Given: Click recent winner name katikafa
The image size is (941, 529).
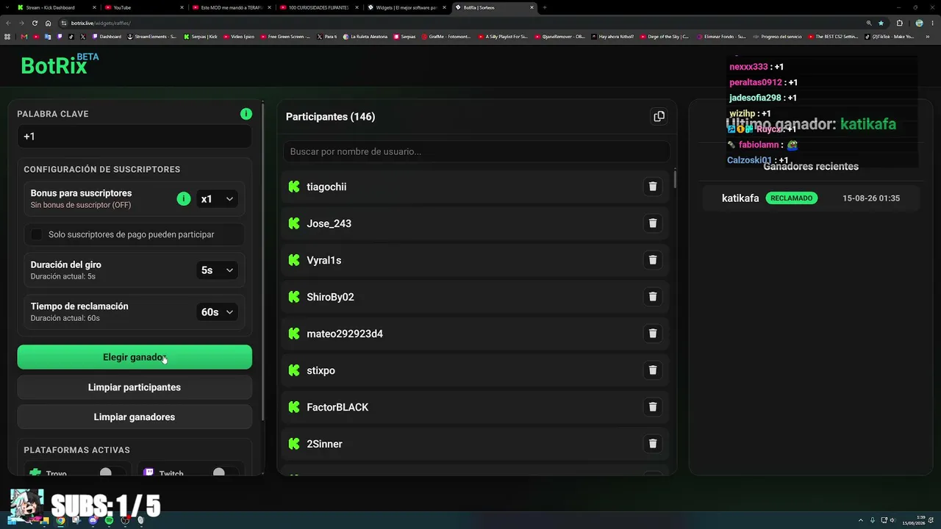Looking at the screenshot, I should (x=740, y=198).
